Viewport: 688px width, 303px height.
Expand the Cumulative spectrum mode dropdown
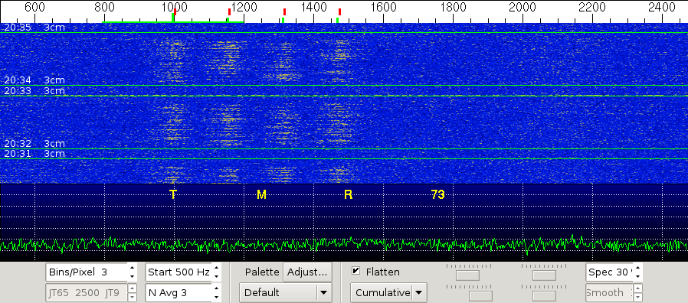pyautogui.click(x=388, y=292)
